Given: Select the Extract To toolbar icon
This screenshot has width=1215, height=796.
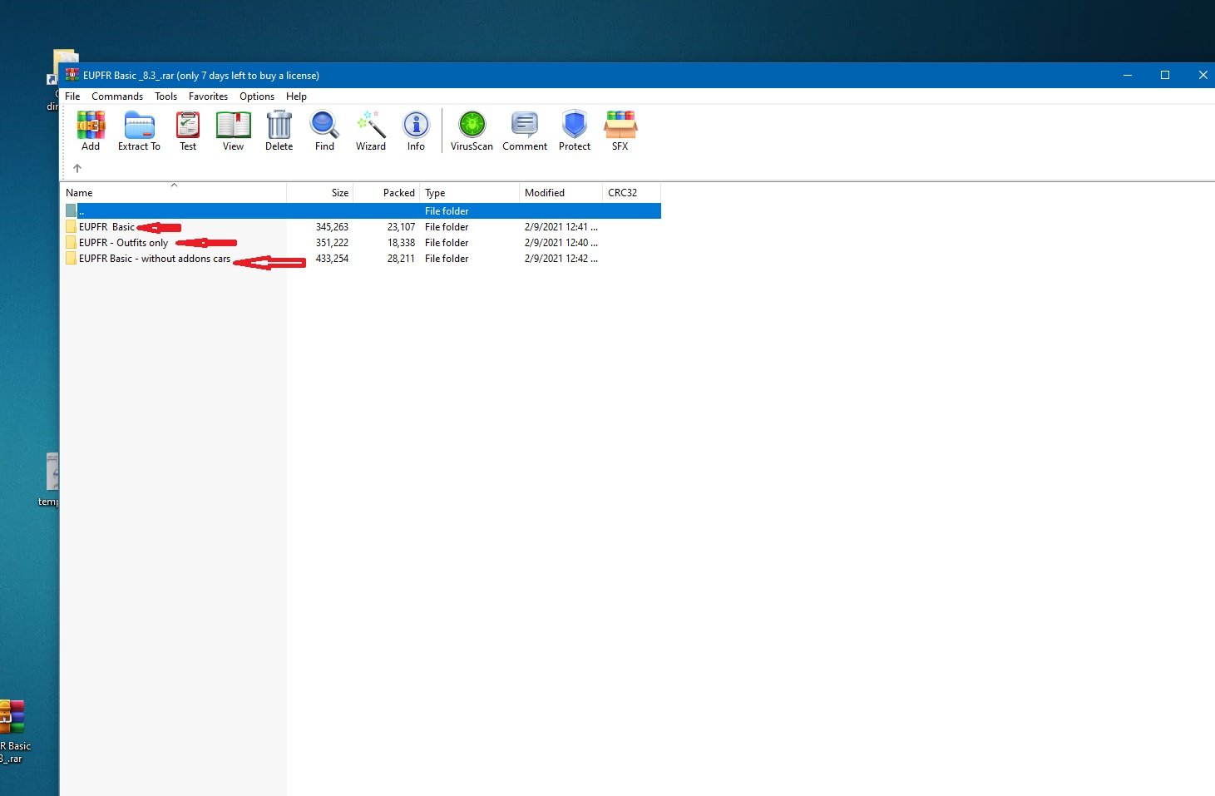Looking at the screenshot, I should click(x=139, y=131).
